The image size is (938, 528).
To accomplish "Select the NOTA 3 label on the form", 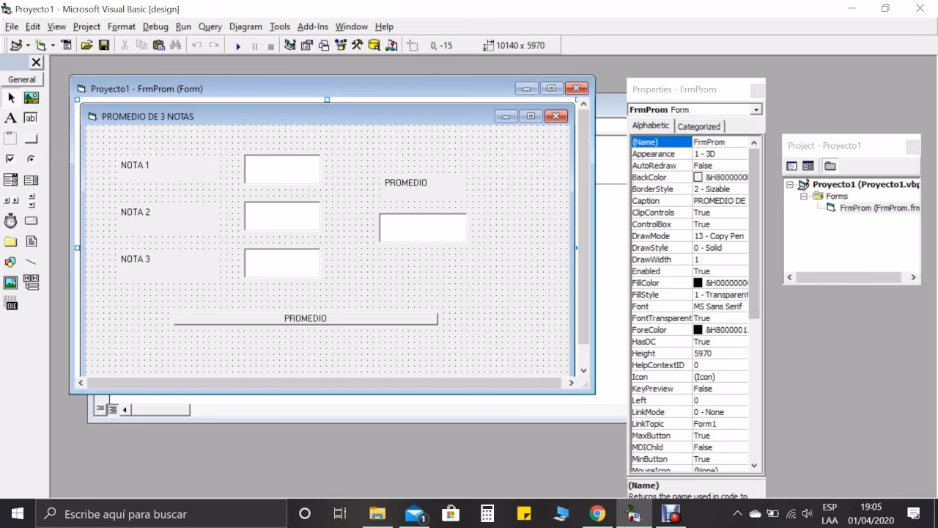I will pyautogui.click(x=135, y=259).
